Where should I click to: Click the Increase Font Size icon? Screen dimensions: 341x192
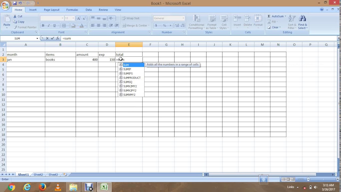(x=79, y=18)
